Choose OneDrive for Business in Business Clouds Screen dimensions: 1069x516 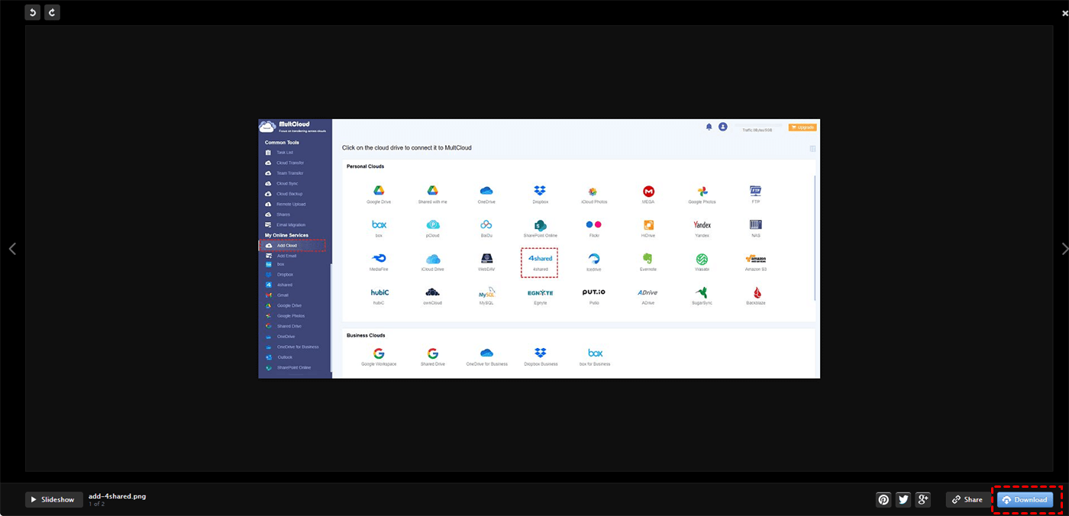486,353
